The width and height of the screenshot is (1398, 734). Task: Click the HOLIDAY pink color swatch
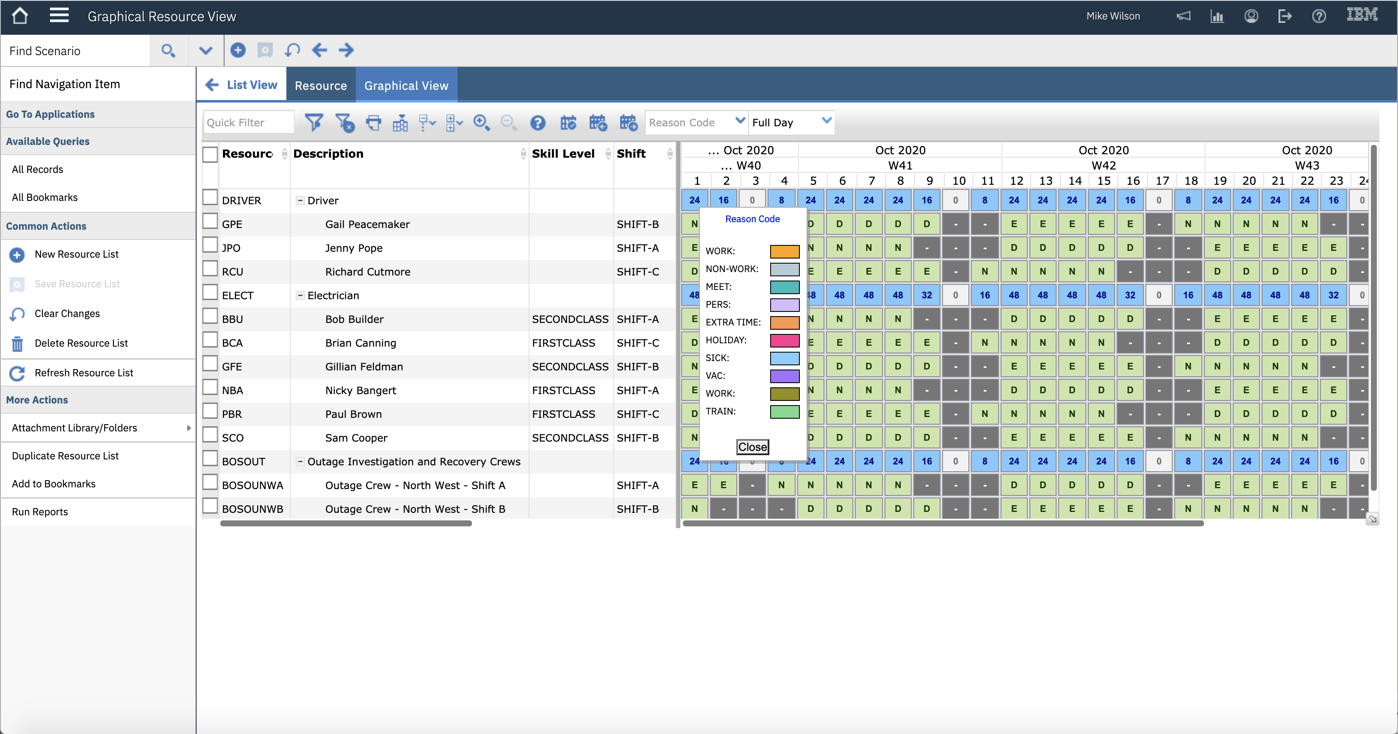coord(784,340)
